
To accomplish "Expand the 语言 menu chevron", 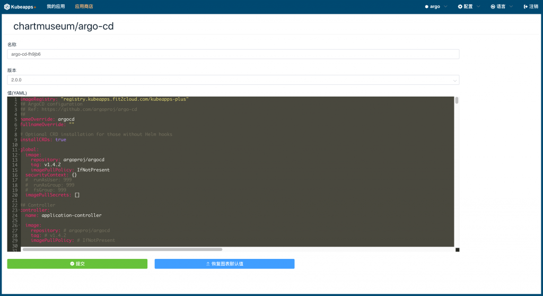I will (511, 6).
